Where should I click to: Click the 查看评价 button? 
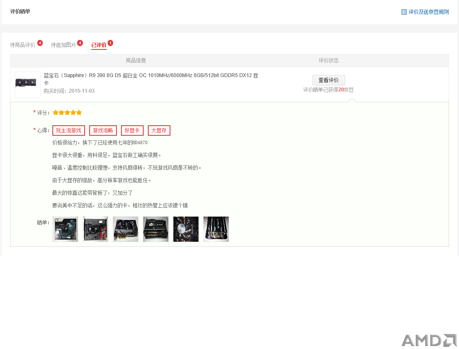328,80
